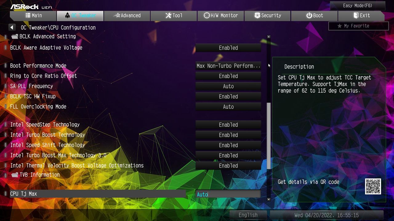Viewport: 394px width, 221px height.
Task: Select the CPU Tj Max row label
Action: pyautogui.click(x=23, y=194)
